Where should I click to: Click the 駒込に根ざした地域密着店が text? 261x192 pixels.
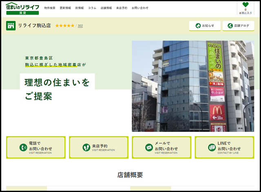click(x=55, y=65)
